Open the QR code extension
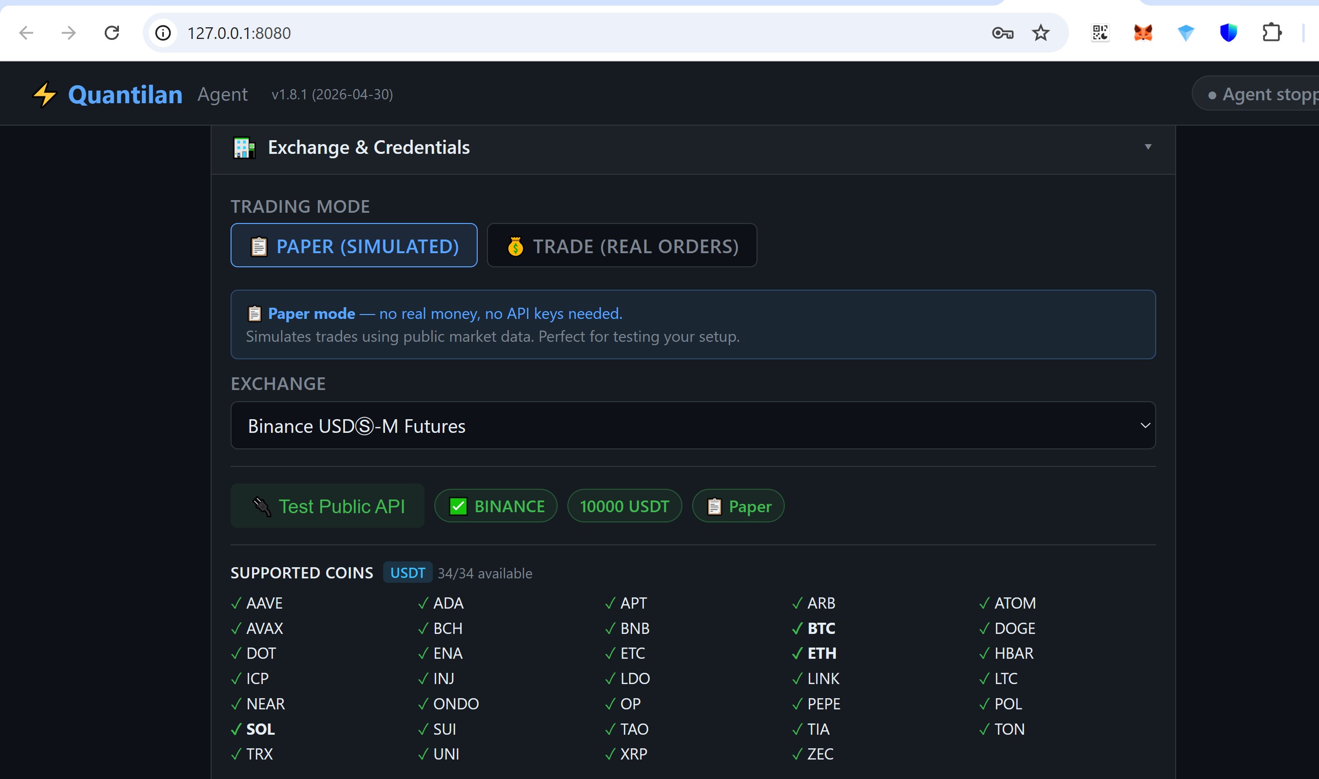The image size is (1319, 779). point(1101,33)
